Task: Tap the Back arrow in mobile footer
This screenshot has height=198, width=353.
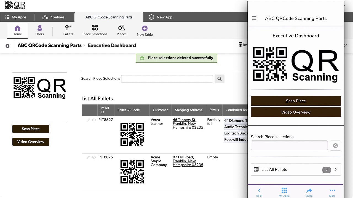Action: point(259,192)
